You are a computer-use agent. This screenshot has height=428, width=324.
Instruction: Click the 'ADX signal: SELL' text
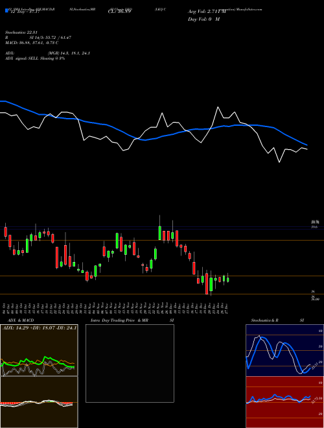click(22, 58)
